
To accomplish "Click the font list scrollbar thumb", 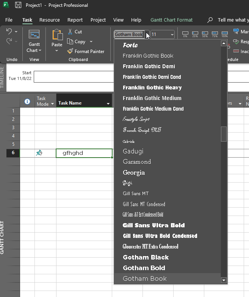I will coord(224,134).
